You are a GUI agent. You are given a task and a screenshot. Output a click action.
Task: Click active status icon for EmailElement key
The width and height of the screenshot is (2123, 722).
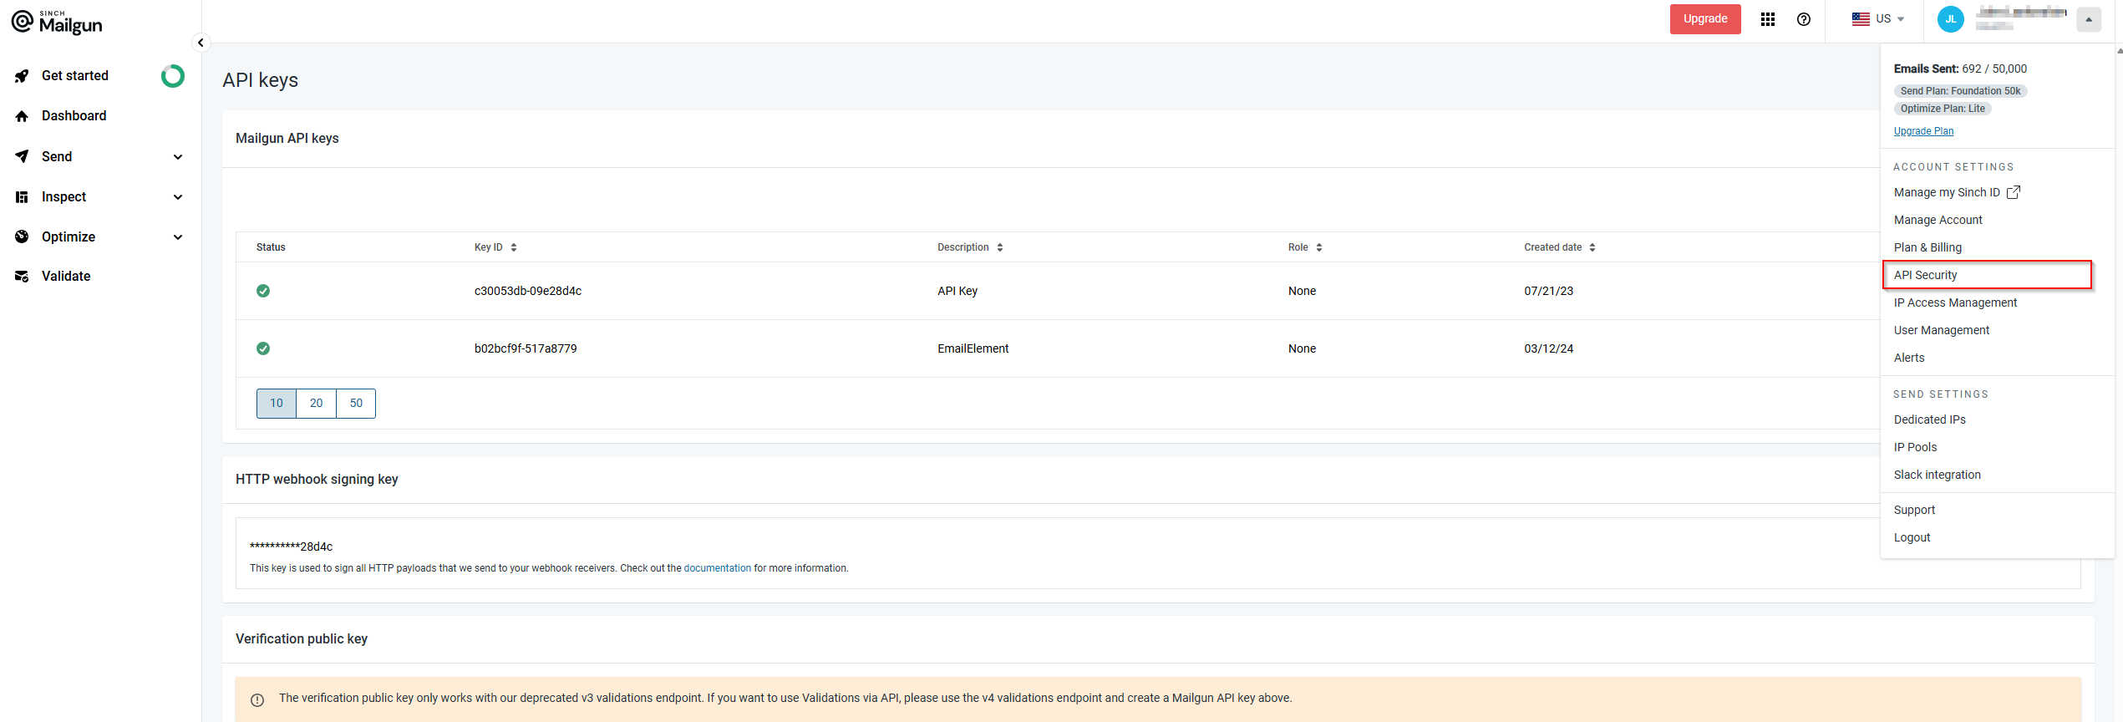pos(263,348)
